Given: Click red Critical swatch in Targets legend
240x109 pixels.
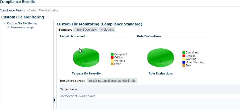Looking at the screenshot, I should 112,57.
